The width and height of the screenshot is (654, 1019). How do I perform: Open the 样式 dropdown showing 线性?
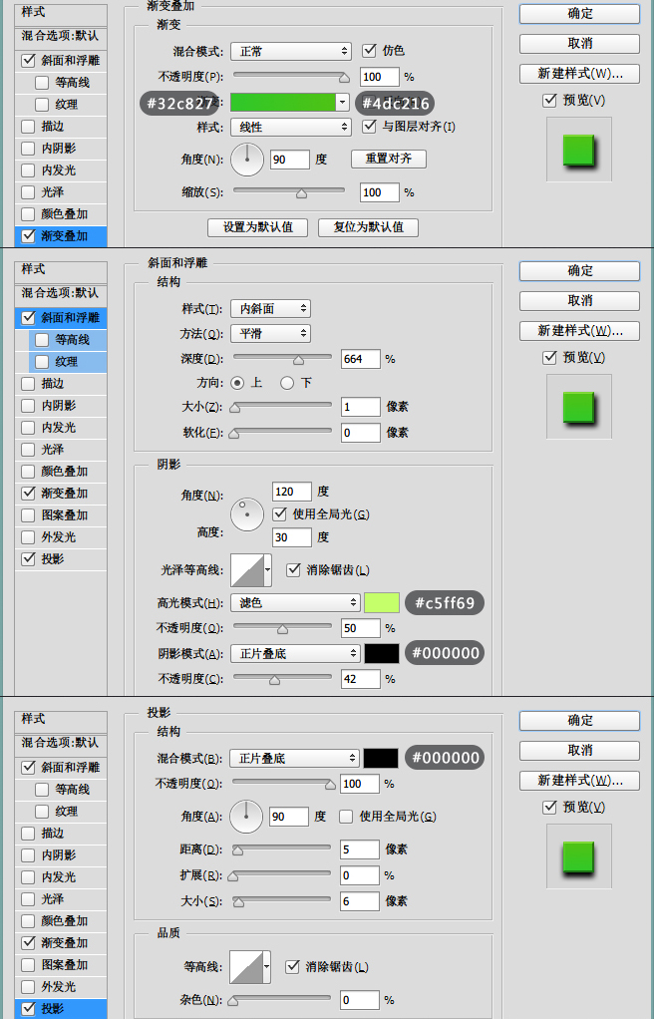point(290,128)
